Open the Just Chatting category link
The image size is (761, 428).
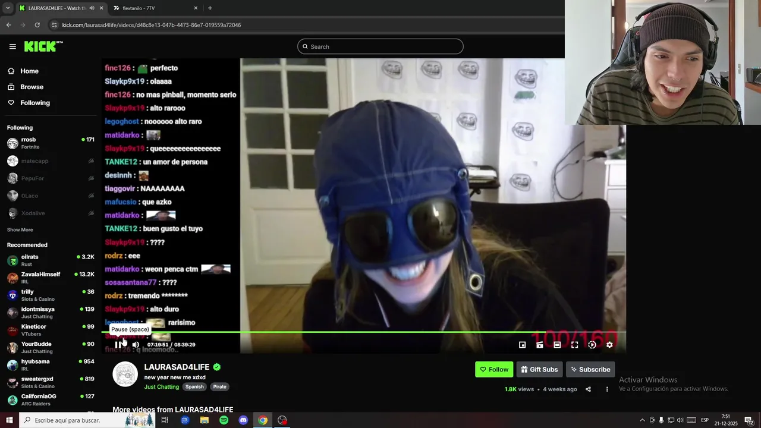(162, 386)
